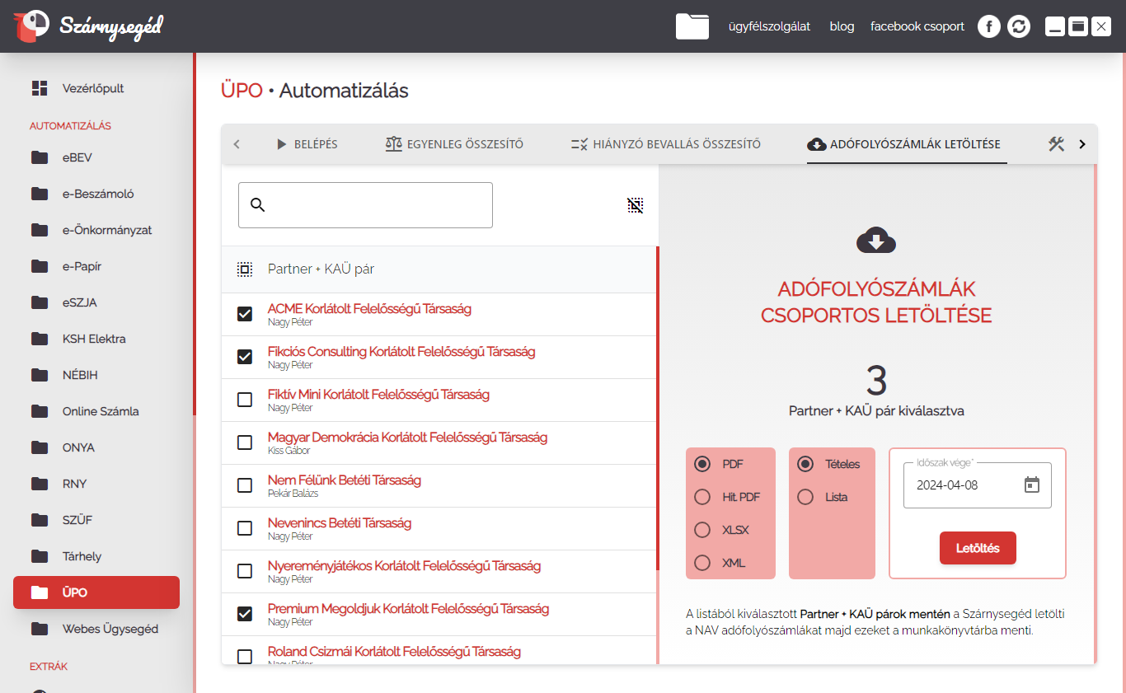
Task: Click the refresh sync icon
Action: (1020, 26)
